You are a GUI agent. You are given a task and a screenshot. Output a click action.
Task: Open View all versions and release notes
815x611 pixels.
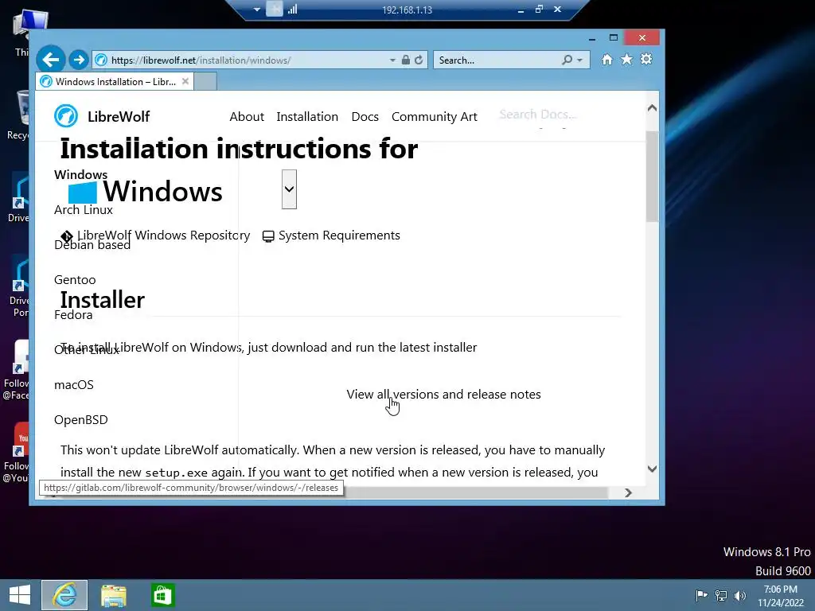coord(443,395)
